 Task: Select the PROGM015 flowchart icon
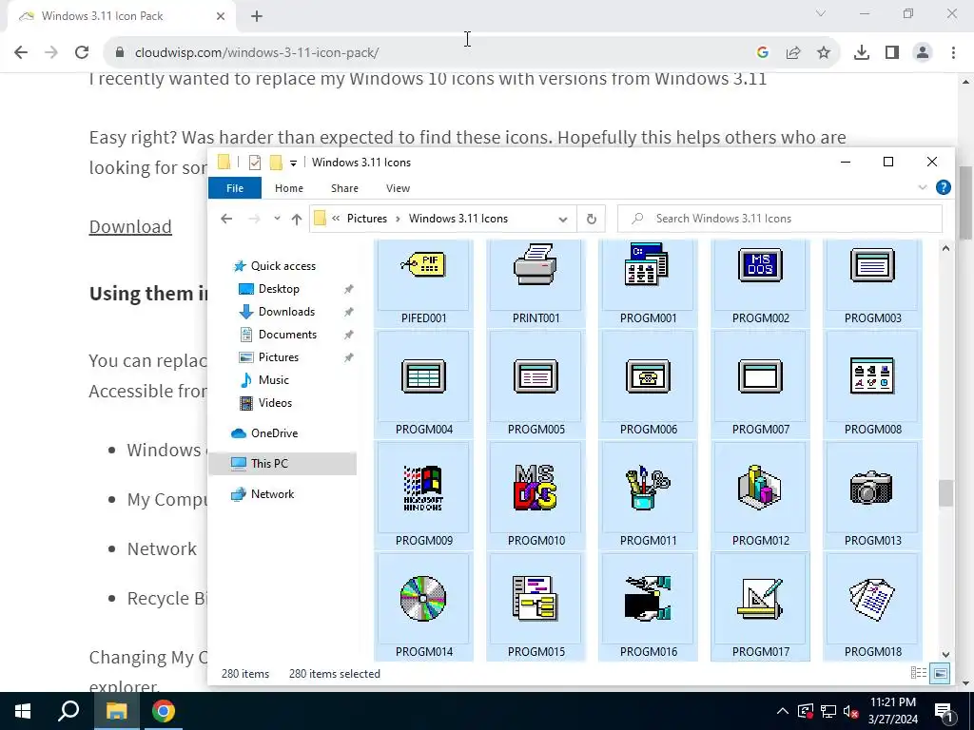coord(536,606)
